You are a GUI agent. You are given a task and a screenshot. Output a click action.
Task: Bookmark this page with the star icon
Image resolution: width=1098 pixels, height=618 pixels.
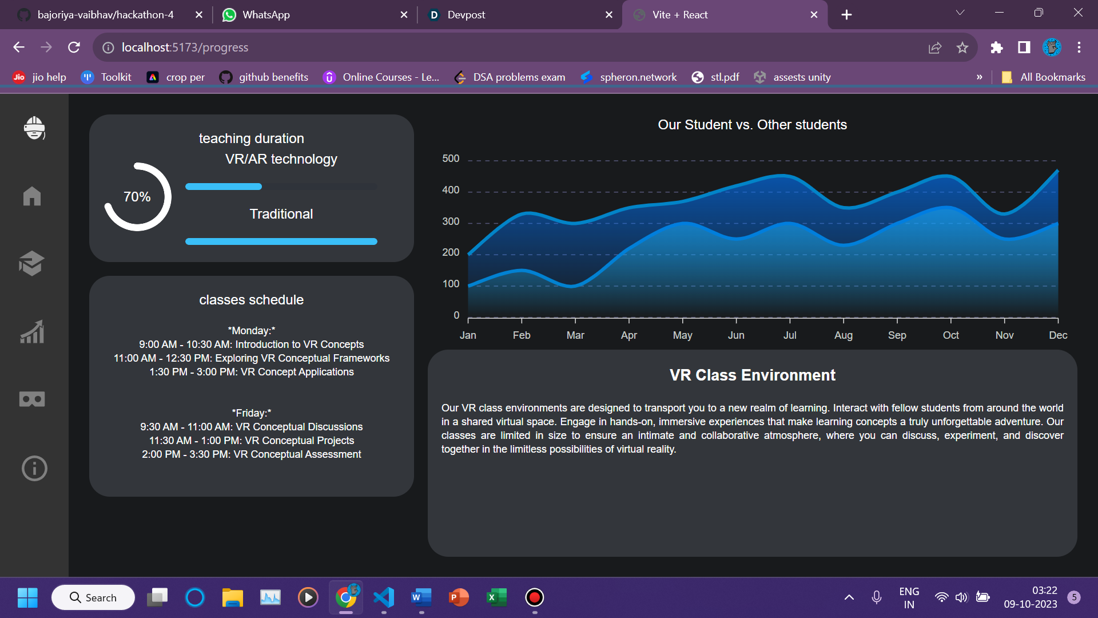pos(962,47)
